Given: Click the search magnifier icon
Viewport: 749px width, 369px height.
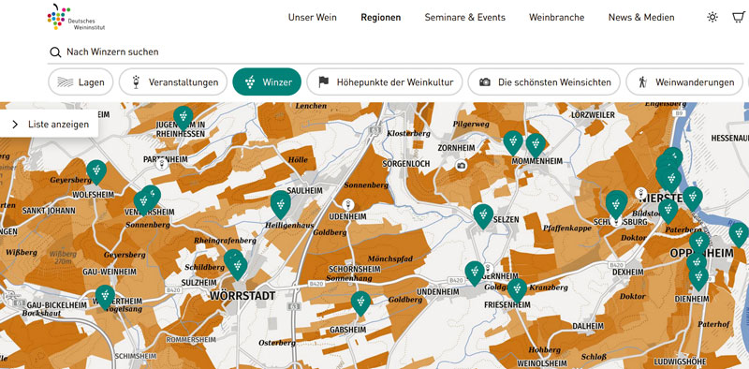Looking at the screenshot, I should [x=55, y=52].
